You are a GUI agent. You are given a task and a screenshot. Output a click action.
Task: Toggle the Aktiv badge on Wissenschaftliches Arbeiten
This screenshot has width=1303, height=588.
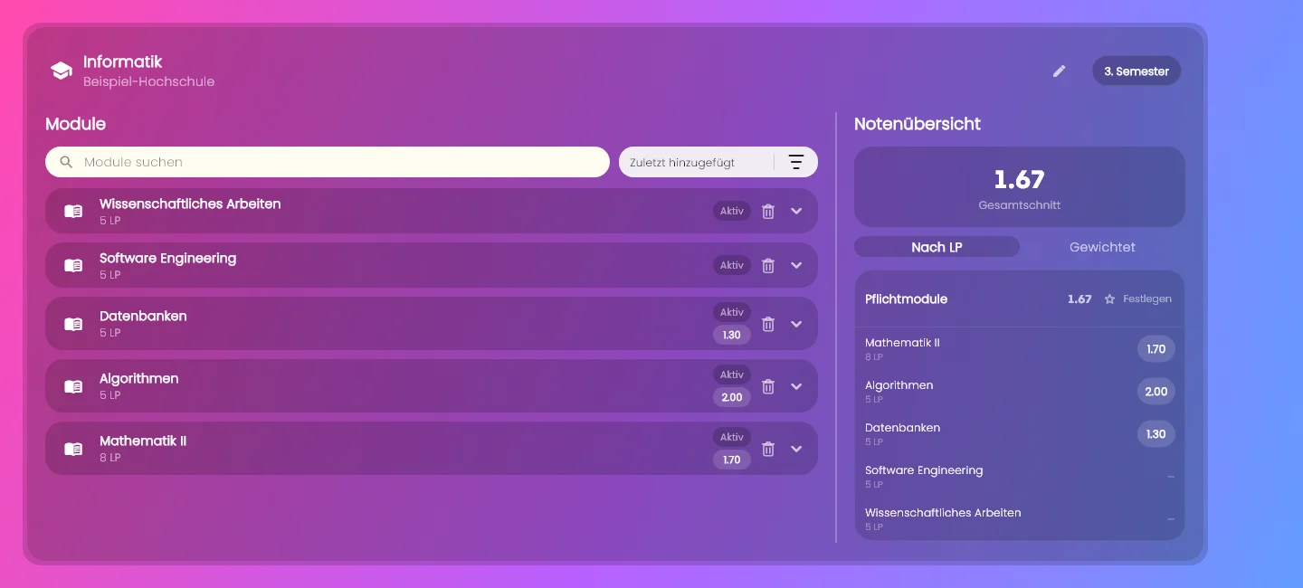click(732, 211)
